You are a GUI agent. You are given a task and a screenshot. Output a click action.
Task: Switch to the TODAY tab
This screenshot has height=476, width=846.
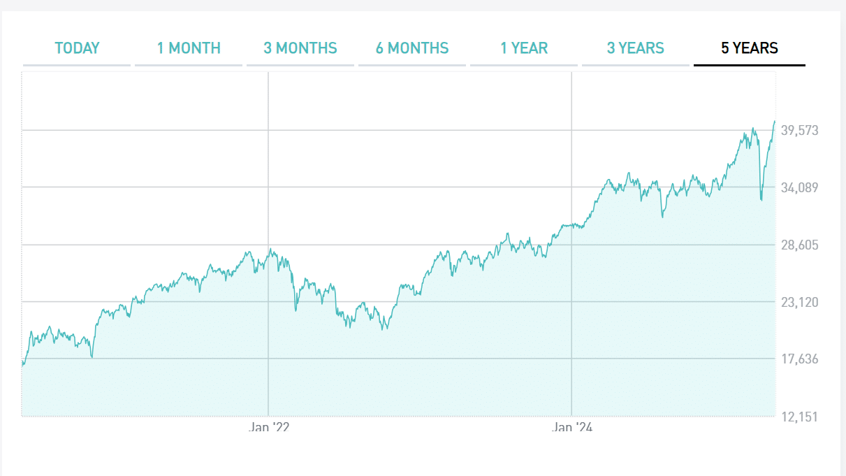tap(77, 48)
